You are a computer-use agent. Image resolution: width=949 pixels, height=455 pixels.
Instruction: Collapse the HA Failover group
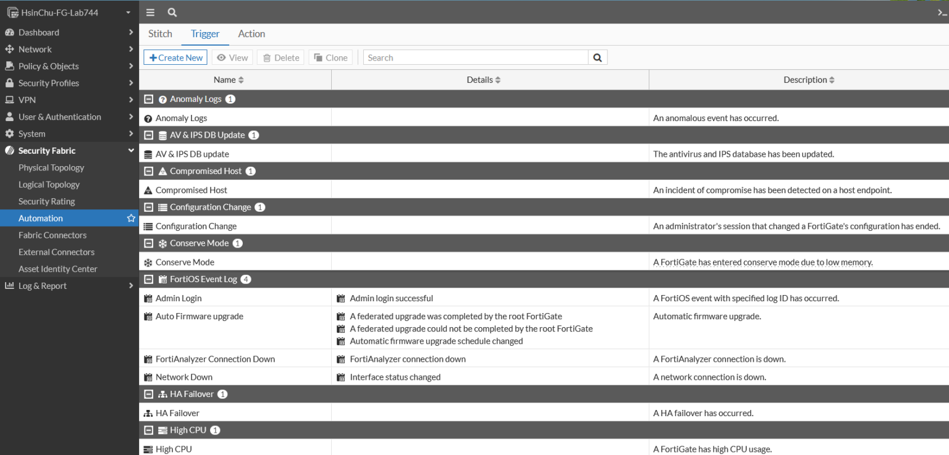[148, 394]
